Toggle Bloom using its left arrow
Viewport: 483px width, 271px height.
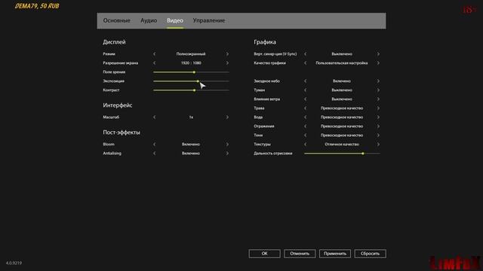pyautogui.click(x=154, y=145)
